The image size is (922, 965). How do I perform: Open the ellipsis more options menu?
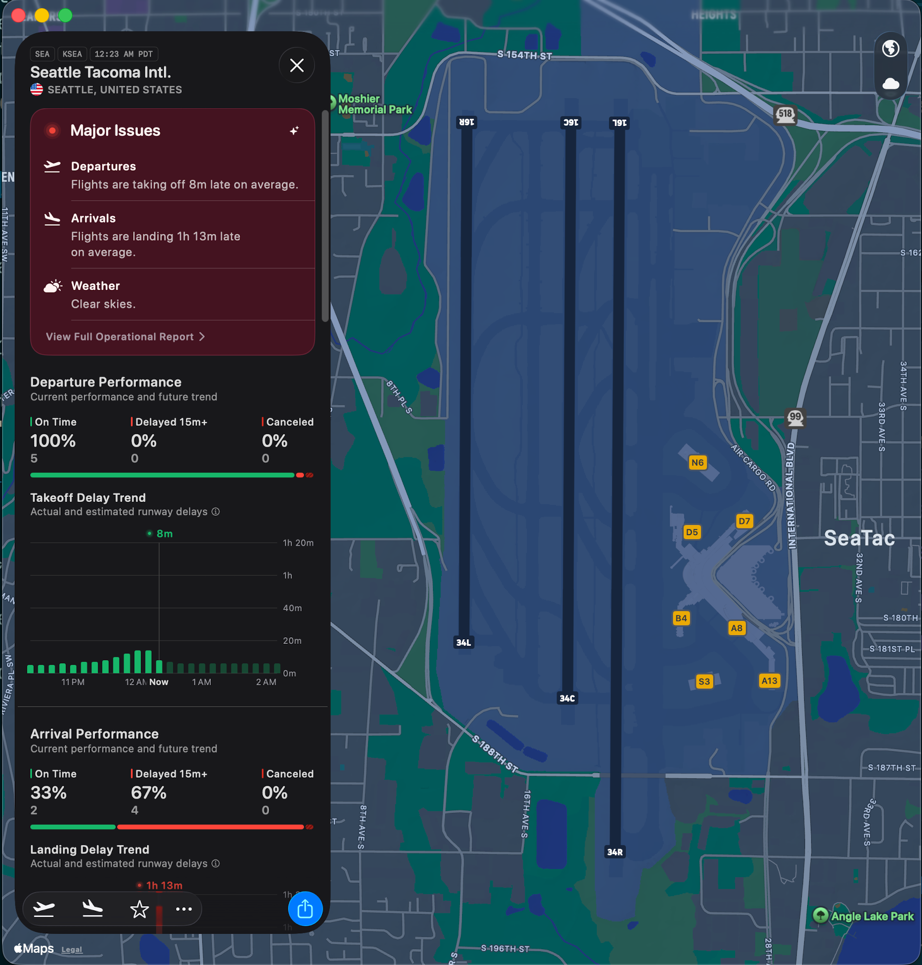pos(183,909)
